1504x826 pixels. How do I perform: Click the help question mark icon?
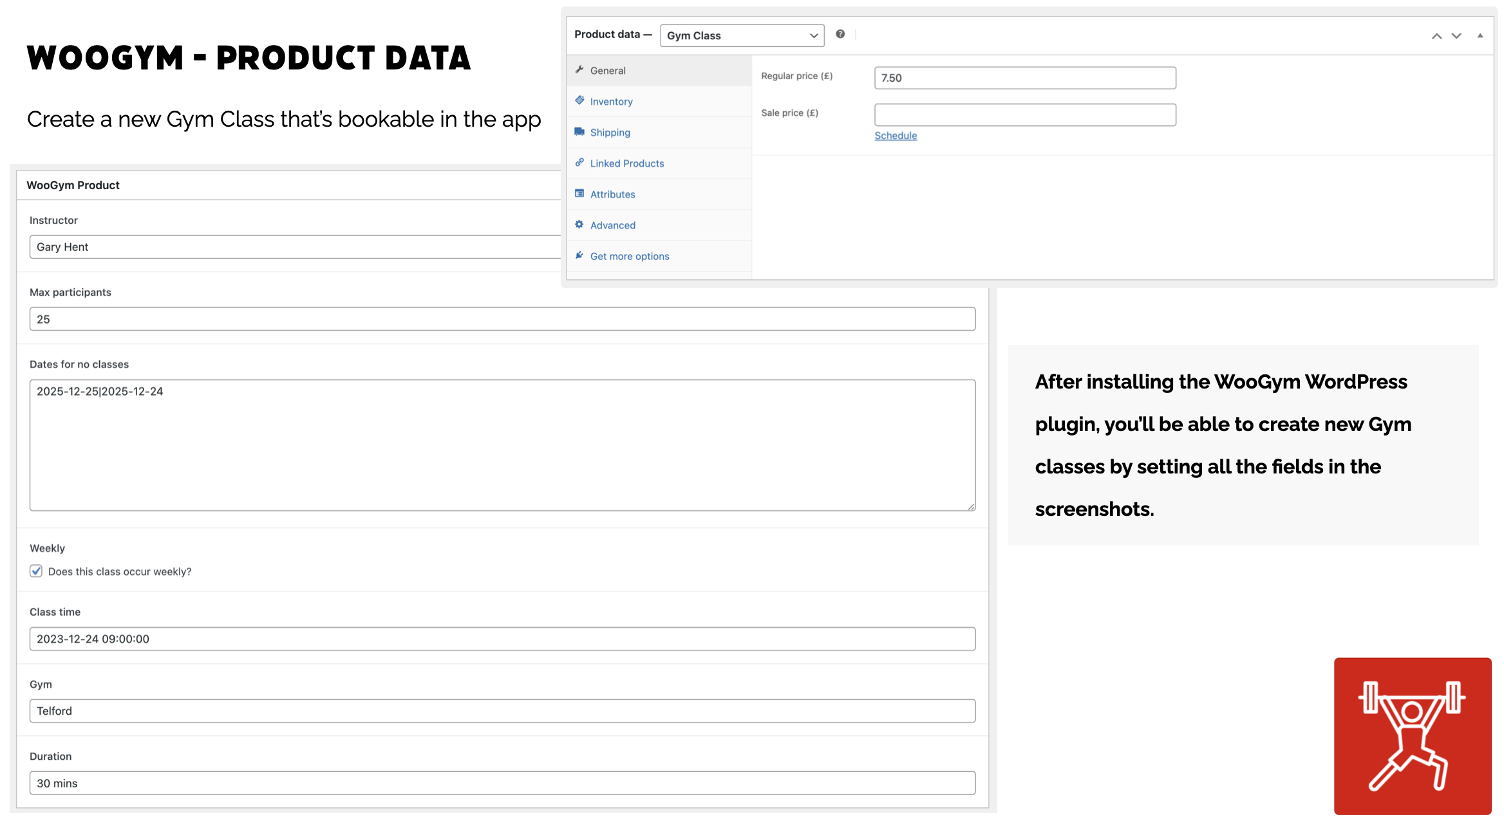pos(840,34)
